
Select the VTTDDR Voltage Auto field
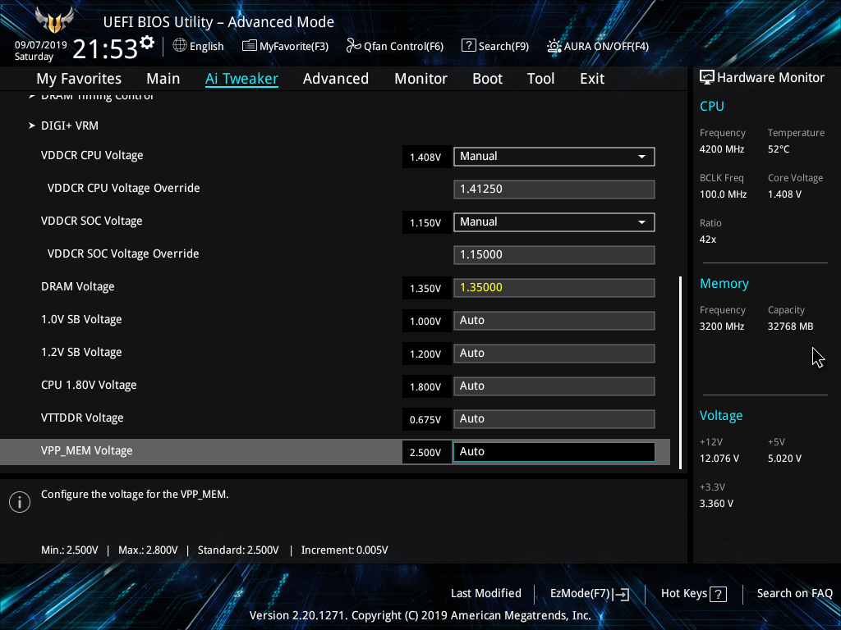click(554, 419)
